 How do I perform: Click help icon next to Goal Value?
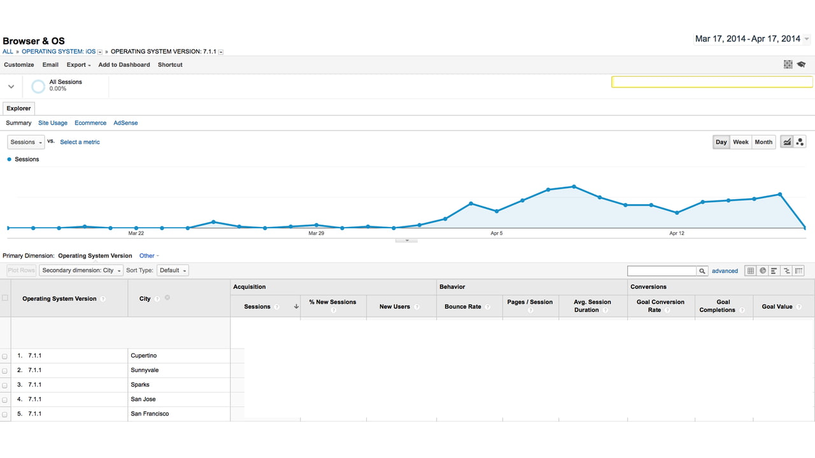pyautogui.click(x=799, y=307)
